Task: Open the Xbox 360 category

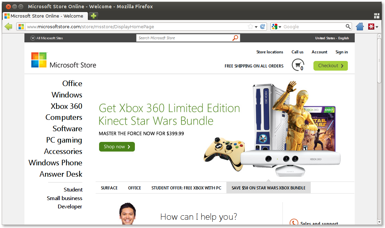Action: [x=66, y=106]
